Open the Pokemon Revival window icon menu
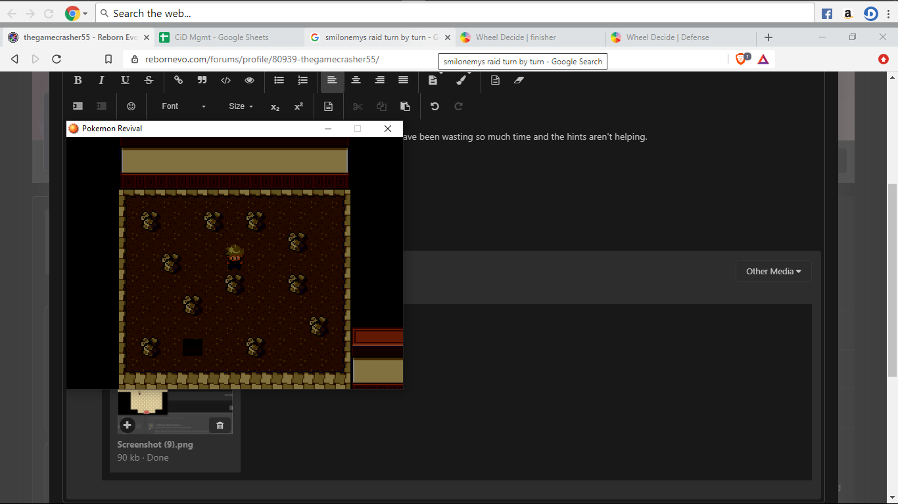The width and height of the screenshot is (898, 504). click(74, 129)
